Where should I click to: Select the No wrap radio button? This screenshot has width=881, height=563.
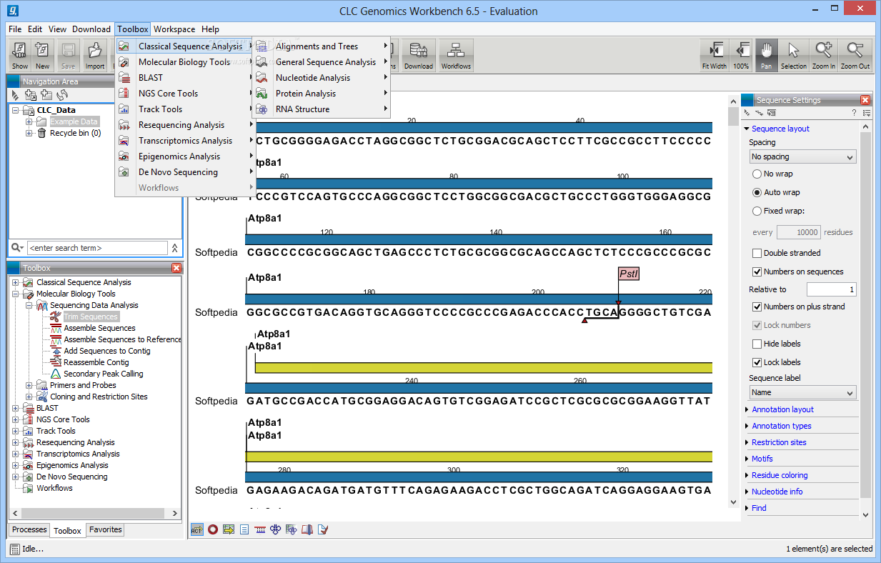click(757, 174)
